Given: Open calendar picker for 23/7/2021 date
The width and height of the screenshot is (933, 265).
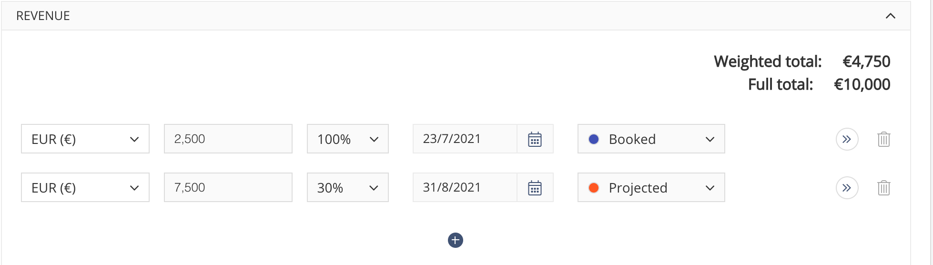Looking at the screenshot, I should pyautogui.click(x=535, y=139).
